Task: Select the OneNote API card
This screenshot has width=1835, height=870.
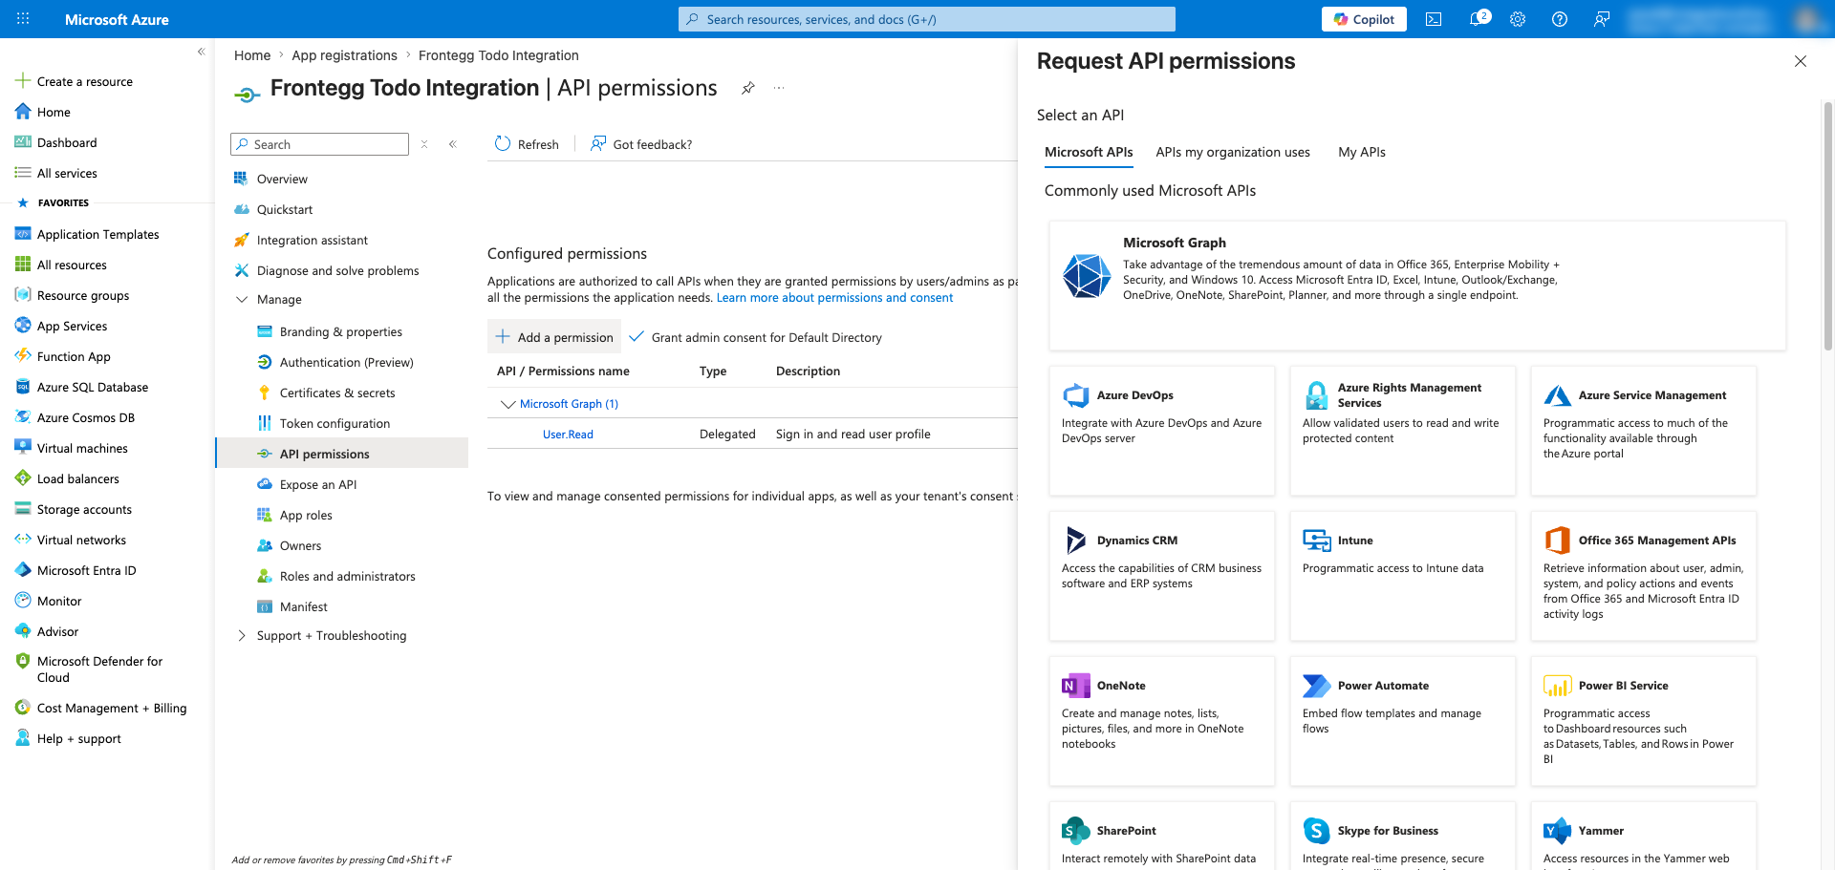Action: pos(1162,721)
